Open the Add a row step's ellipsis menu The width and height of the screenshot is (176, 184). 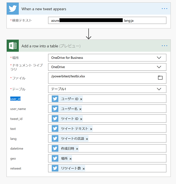coord(164,46)
